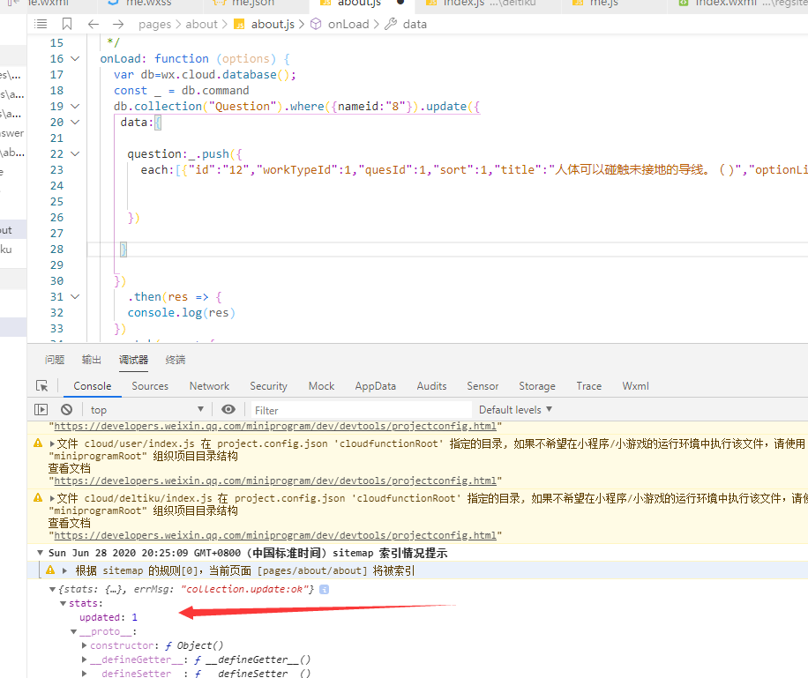This screenshot has height=678, width=808.
Task: Open the Trace tab
Action: 589,386
